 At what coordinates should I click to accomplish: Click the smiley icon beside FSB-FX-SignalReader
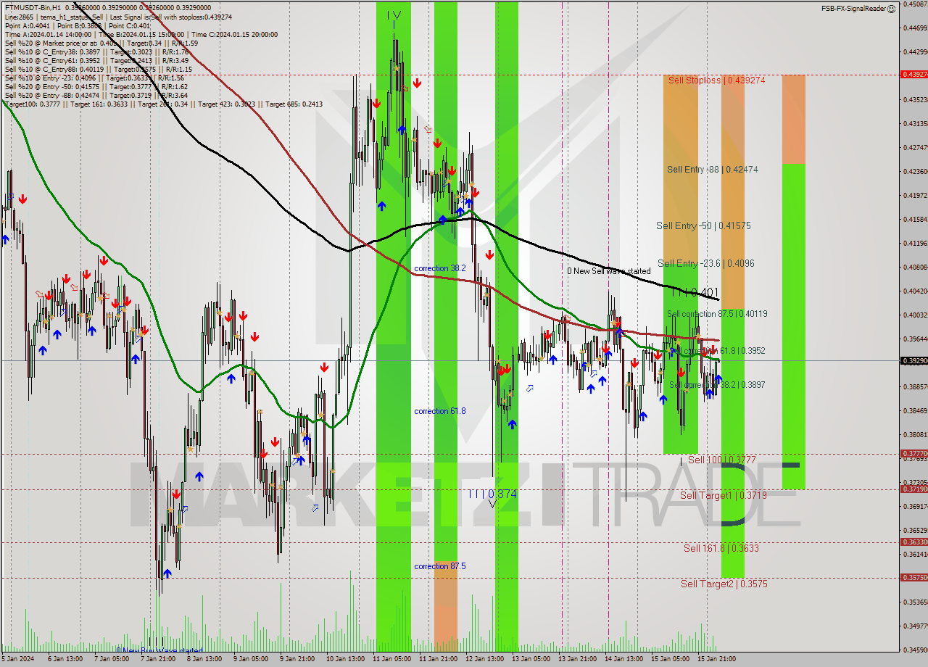tap(892, 8)
